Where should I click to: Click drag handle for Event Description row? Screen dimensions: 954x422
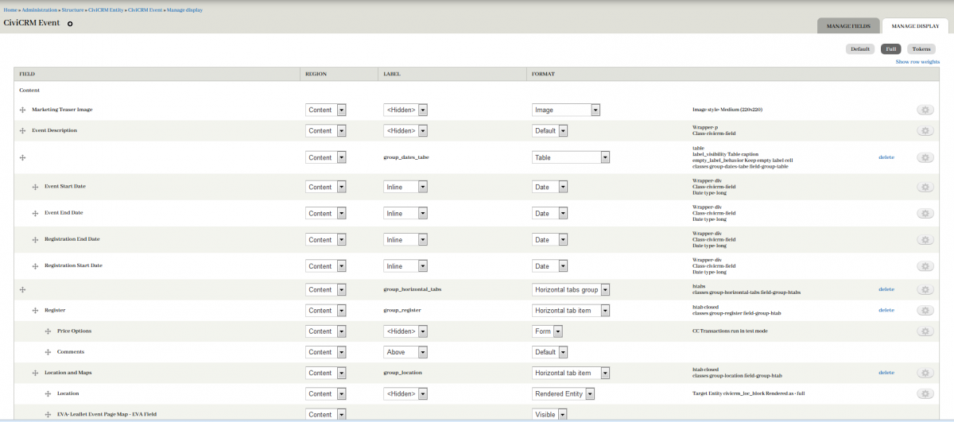23,130
